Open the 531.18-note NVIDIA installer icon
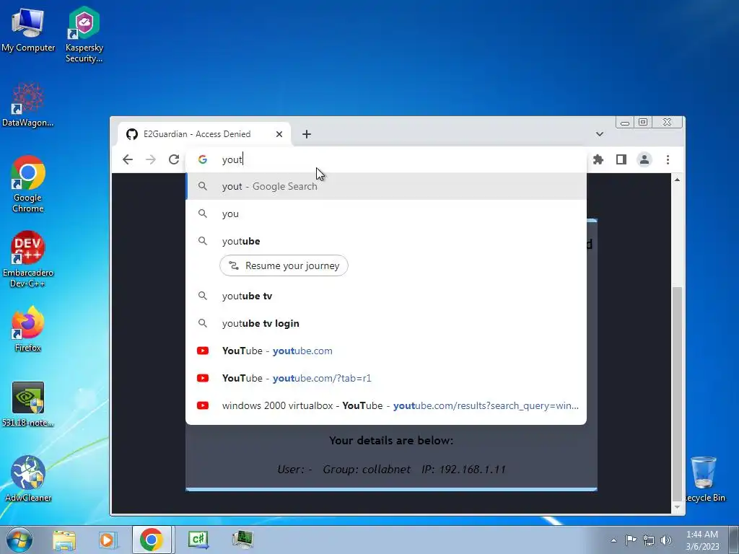This screenshot has width=739, height=554. (x=28, y=404)
